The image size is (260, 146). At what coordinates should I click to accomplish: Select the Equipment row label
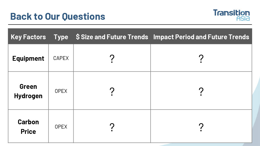pyautogui.click(x=28, y=58)
